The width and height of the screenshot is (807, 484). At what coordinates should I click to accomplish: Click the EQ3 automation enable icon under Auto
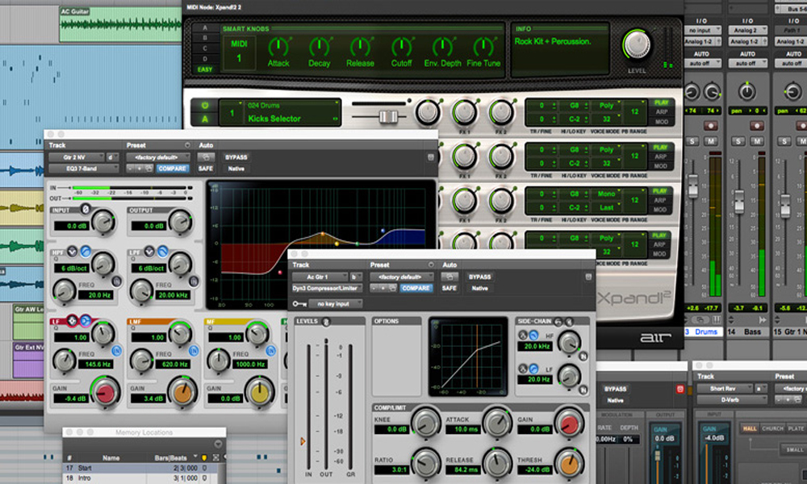pos(205,156)
